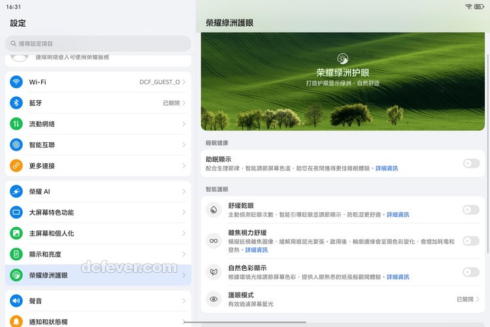Tap the account sign-in row for 榮耀服務
Viewport: 490px width, 327px height.
[98, 61]
